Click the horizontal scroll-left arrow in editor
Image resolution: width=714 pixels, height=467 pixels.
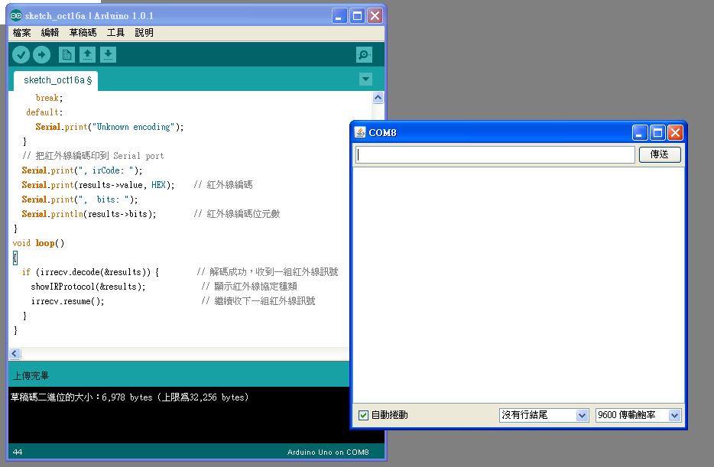pos(15,354)
